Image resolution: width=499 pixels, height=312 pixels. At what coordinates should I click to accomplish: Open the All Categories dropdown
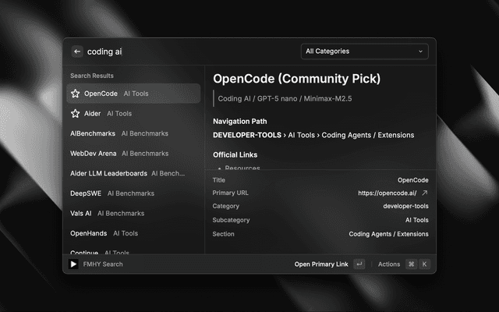pyautogui.click(x=364, y=51)
